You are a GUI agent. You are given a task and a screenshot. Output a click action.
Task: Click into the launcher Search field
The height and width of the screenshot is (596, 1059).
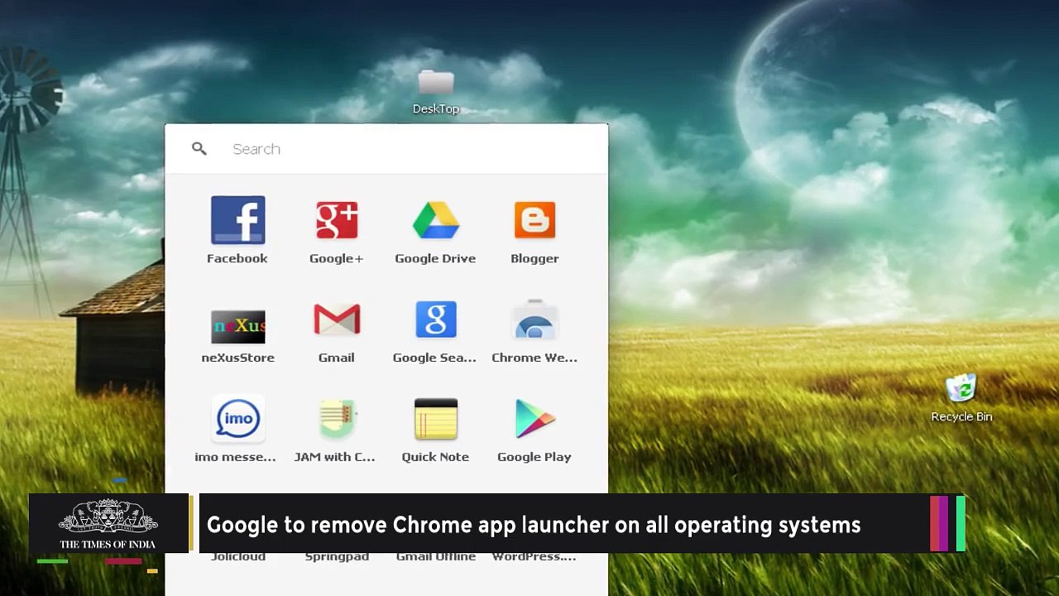[386, 149]
